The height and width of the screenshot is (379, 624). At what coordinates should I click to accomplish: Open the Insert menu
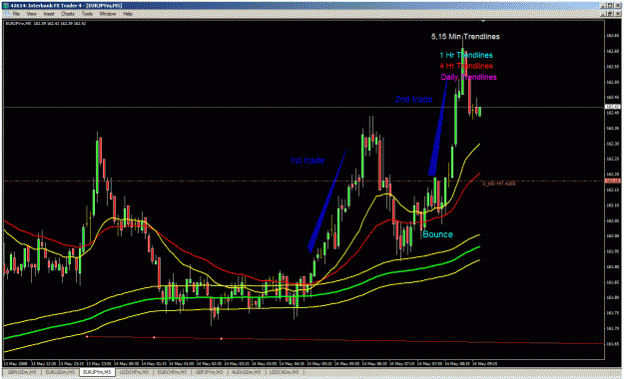coord(49,14)
